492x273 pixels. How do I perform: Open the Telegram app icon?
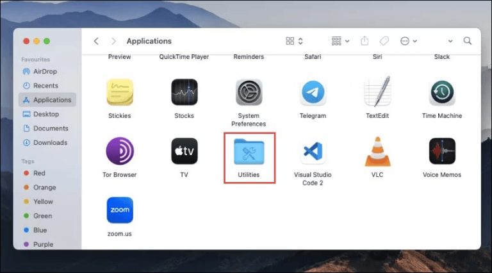pyautogui.click(x=313, y=92)
